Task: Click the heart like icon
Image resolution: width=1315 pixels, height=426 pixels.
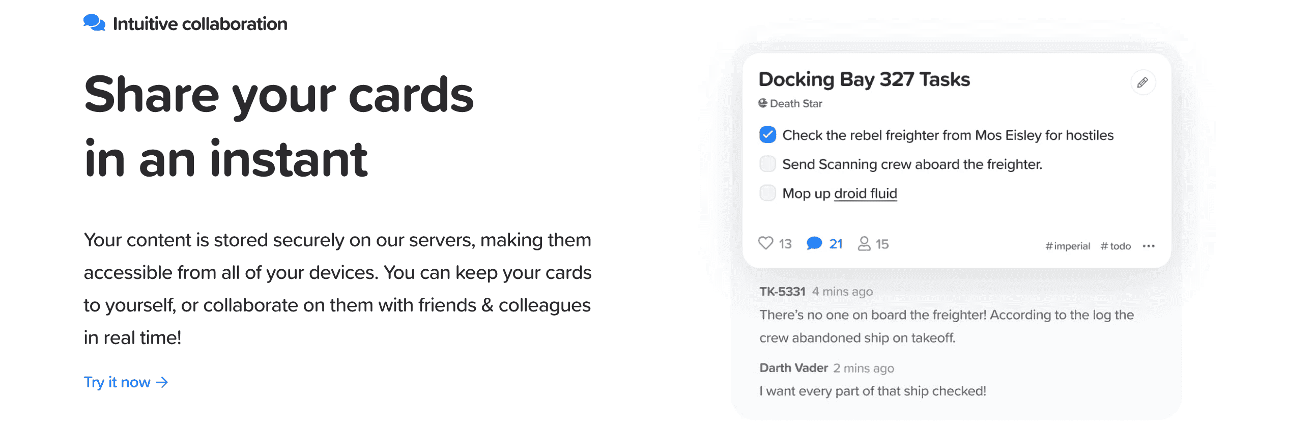Action: [x=765, y=243]
